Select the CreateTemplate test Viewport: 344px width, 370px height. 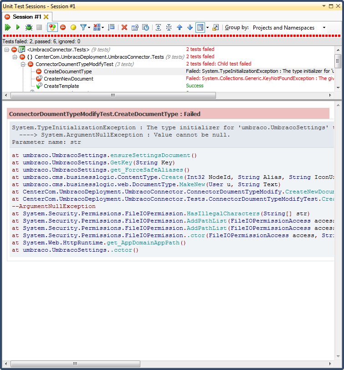coord(62,86)
